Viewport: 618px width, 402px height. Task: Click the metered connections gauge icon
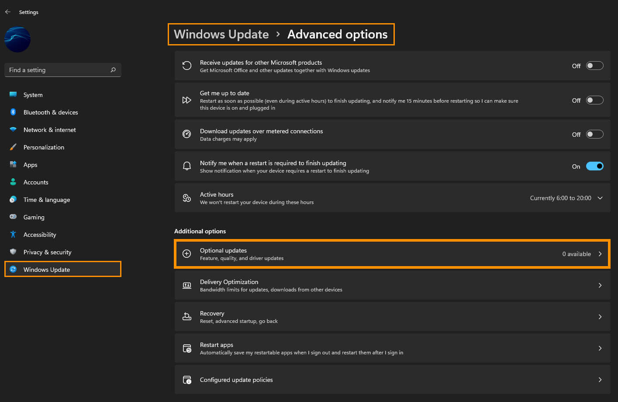point(186,134)
